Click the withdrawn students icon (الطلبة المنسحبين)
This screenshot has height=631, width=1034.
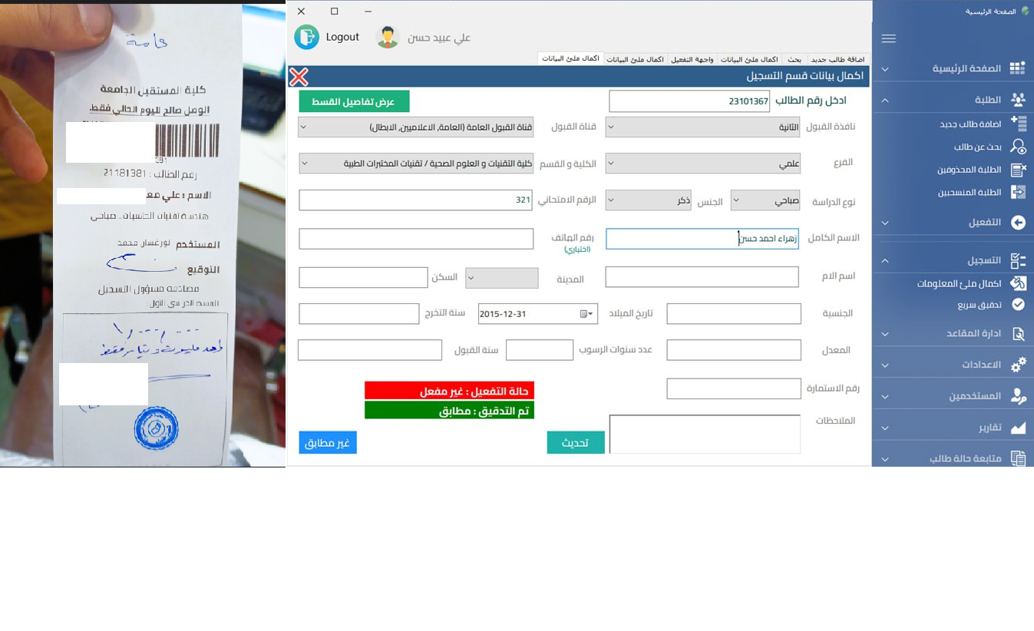pyautogui.click(x=1018, y=192)
